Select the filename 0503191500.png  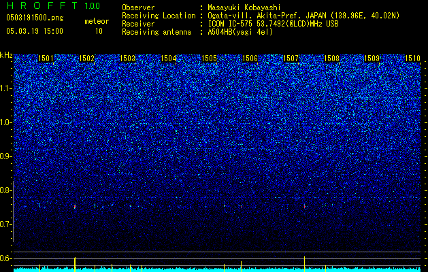coord(35,18)
